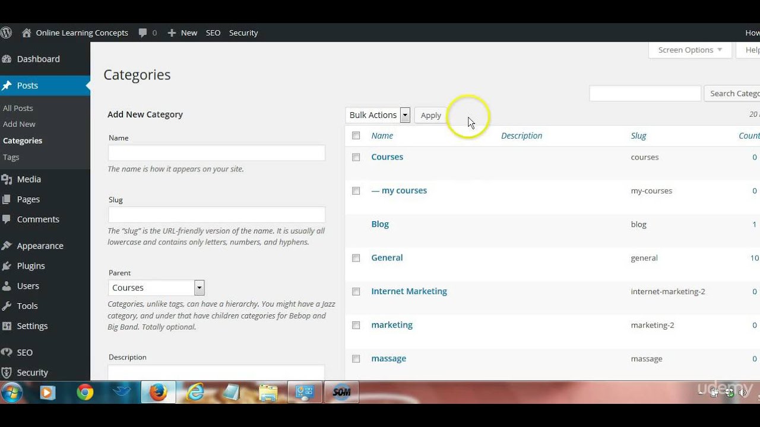The height and width of the screenshot is (427, 760).
Task: Click the home icon beside Online Learning Concepts
Action: 26,33
